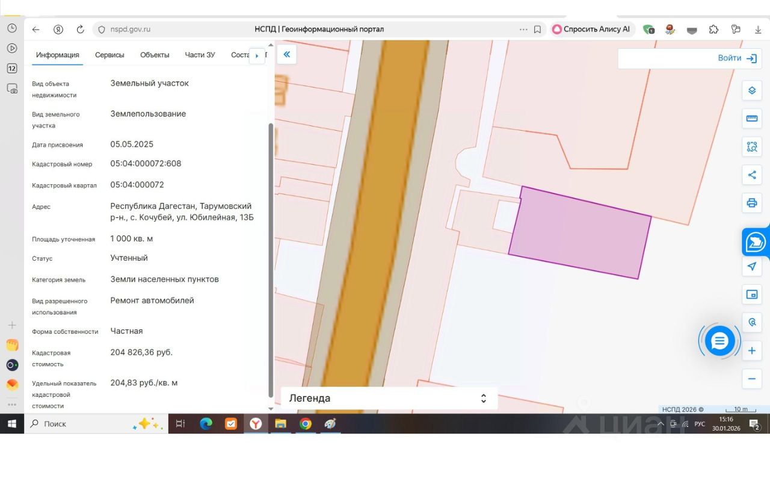Show open tabs counter in sidebar

[12, 68]
